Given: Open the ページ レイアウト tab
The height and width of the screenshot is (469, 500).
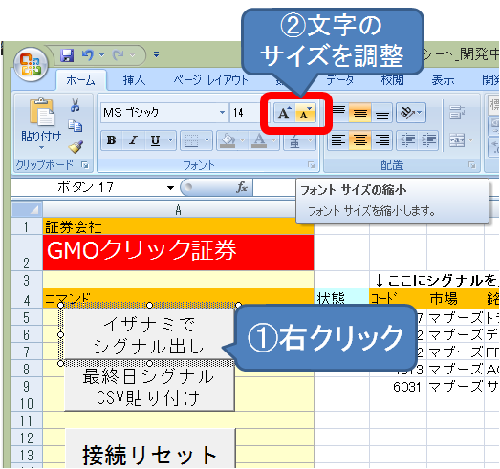Looking at the screenshot, I should (x=210, y=80).
